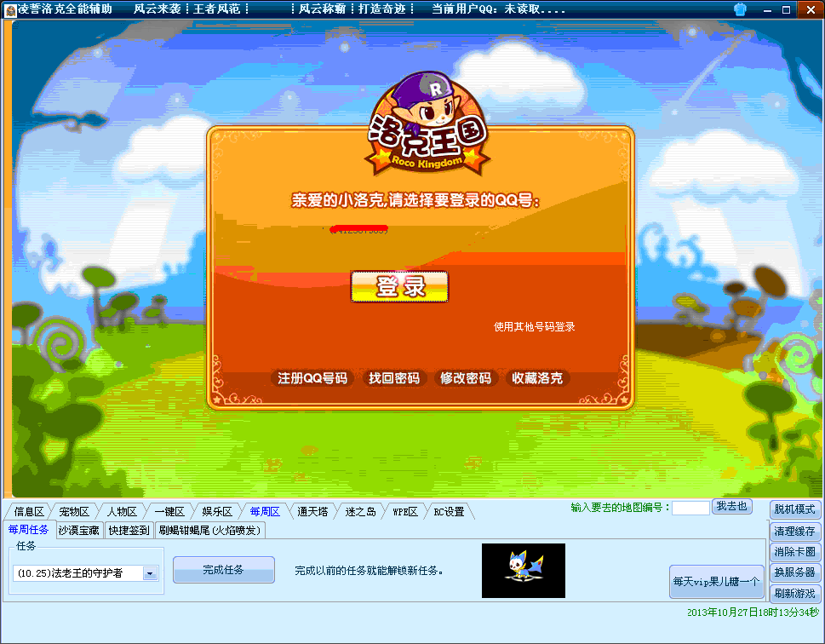Click 使用其他号码登录 link
825x644 pixels.
tap(534, 326)
